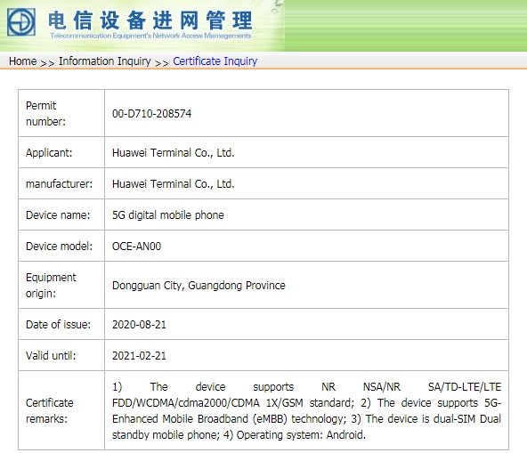Click the value '5G digital mobile phone'

pyautogui.click(x=168, y=215)
